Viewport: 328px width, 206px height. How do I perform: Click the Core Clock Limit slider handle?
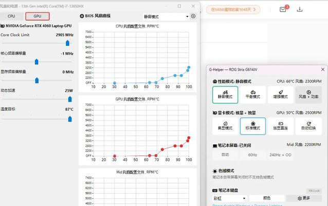[67, 43]
